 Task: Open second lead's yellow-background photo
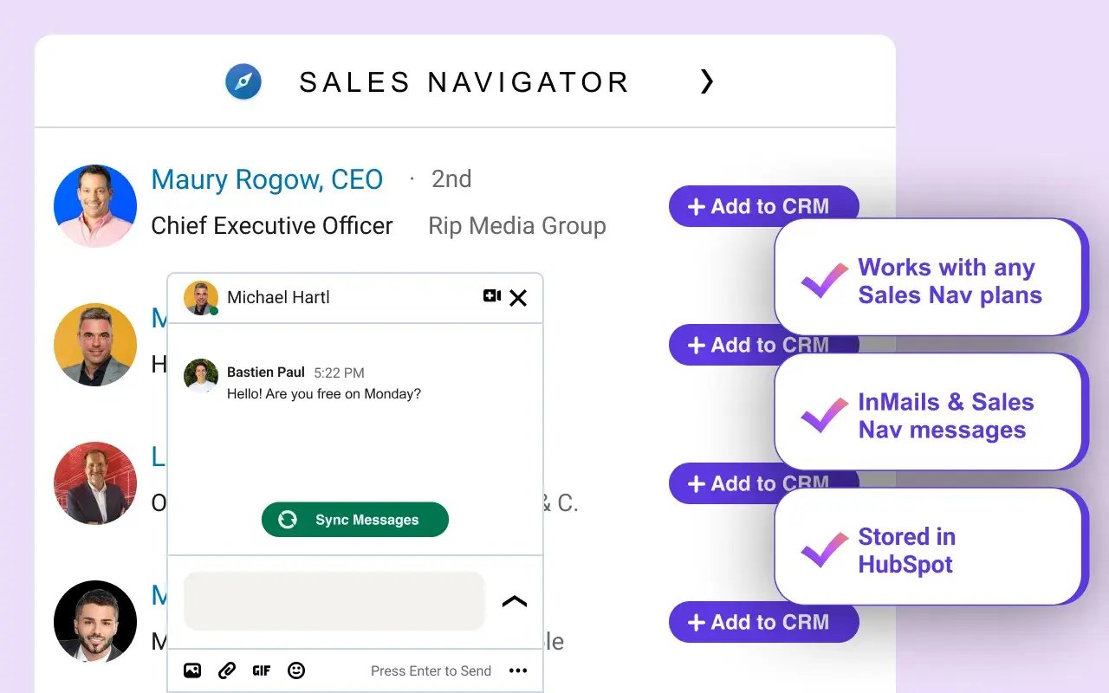click(x=95, y=345)
